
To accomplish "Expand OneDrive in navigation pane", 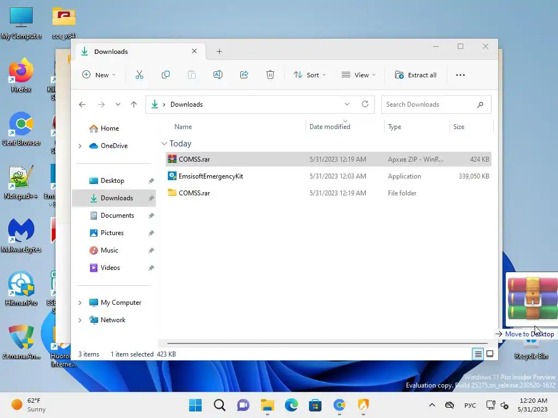I will point(80,146).
